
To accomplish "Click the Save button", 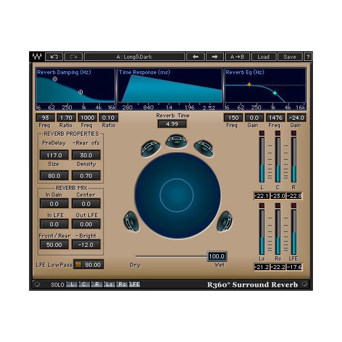I will click(290, 56).
